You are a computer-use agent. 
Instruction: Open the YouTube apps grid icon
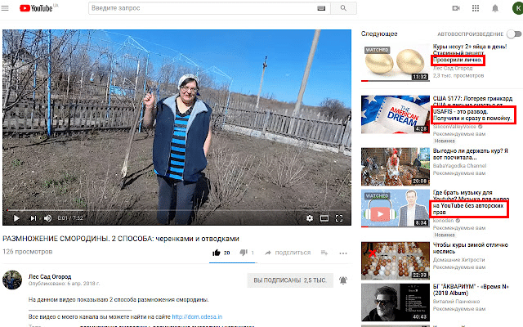click(x=476, y=8)
